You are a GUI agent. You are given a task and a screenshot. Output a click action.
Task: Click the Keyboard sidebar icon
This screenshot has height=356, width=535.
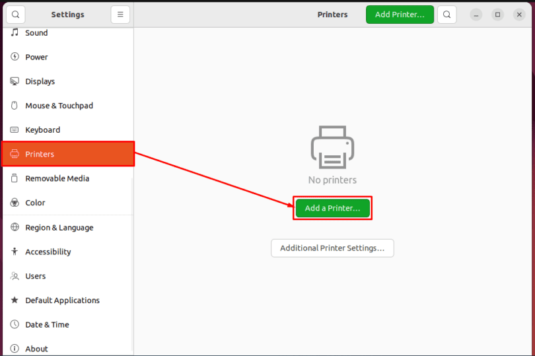click(15, 129)
